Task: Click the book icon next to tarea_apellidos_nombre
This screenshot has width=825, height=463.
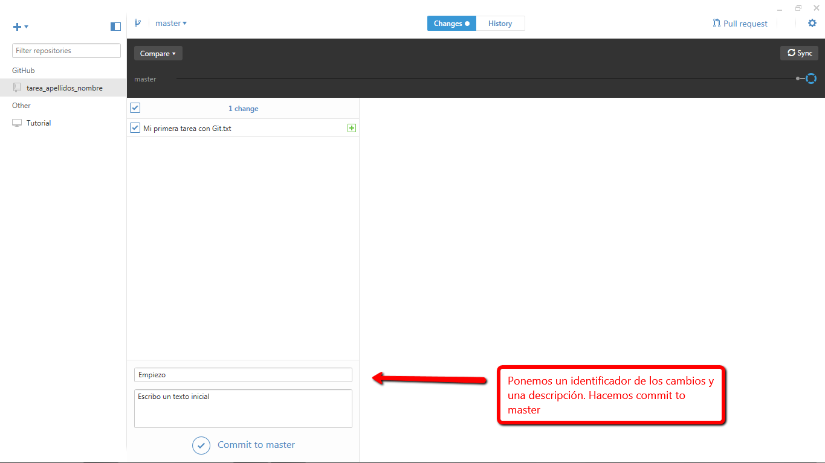Action: coord(17,88)
